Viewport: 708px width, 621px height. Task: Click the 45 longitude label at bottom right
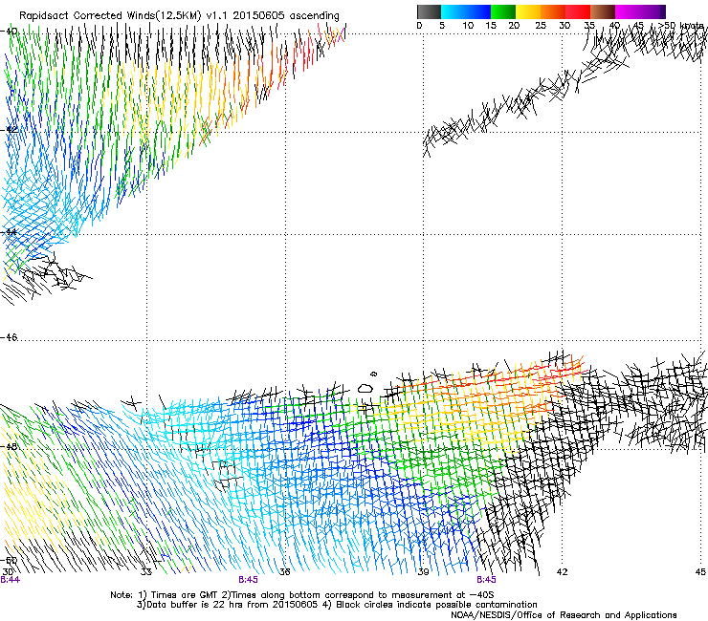700,572
